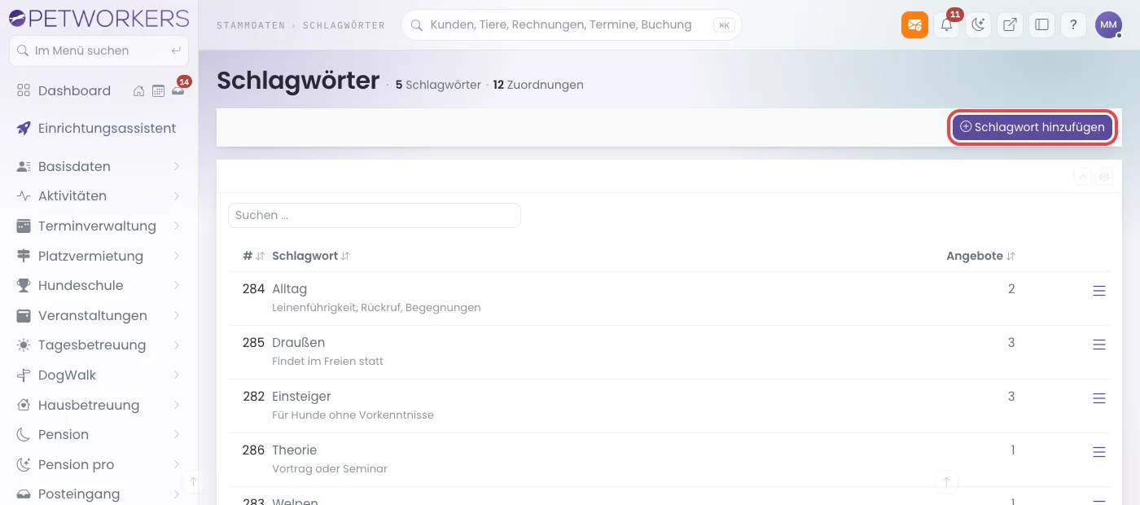Open the Dashboard menu item

pos(74,91)
